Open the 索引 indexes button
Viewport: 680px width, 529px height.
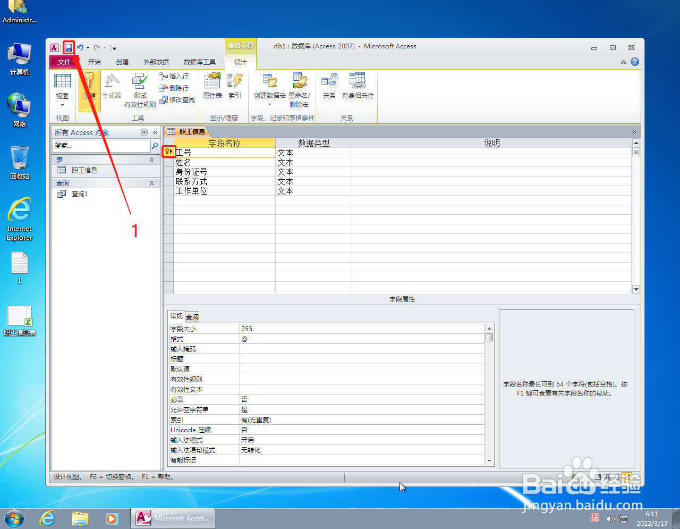coord(235,86)
